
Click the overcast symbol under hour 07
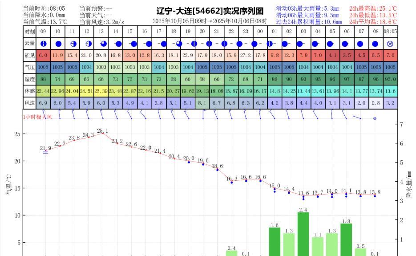click(360, 44)
